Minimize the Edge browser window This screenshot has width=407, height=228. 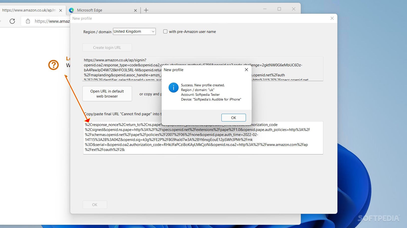tap(265, 9)
